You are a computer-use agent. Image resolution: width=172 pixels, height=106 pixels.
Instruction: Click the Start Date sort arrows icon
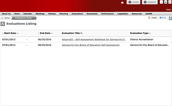tap(3, 33)
